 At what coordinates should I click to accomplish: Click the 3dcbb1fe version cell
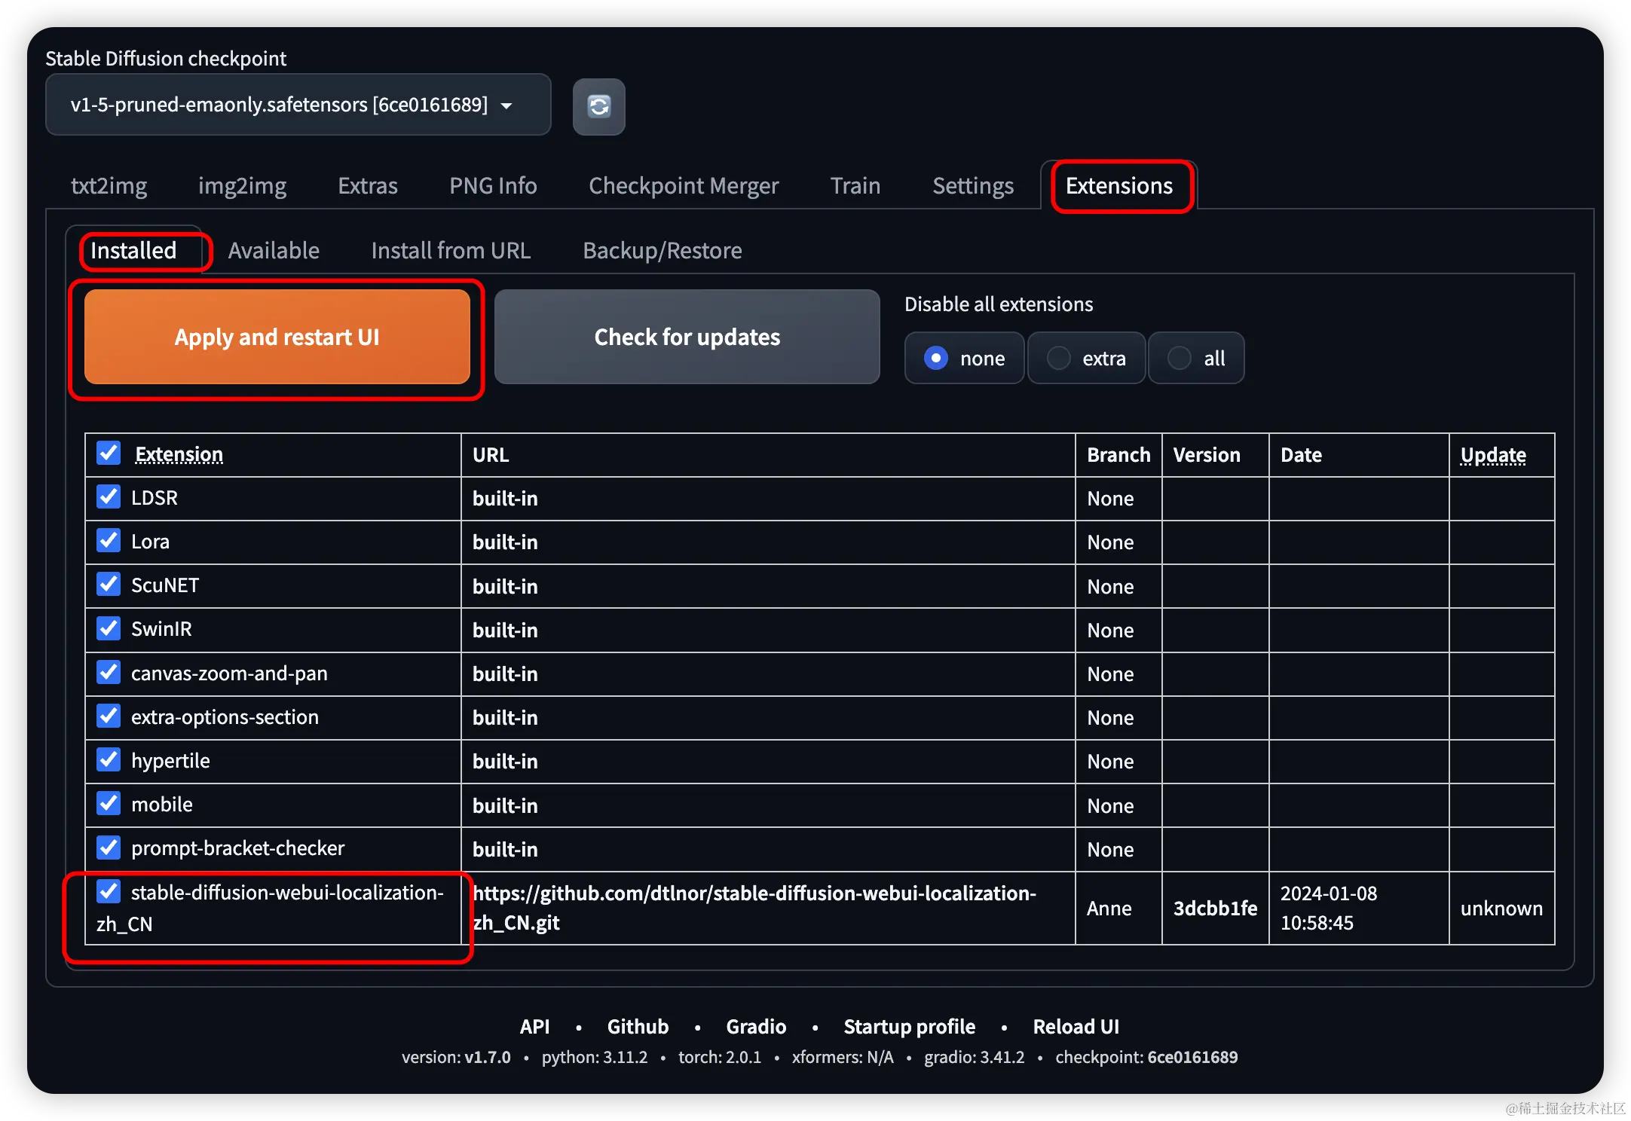coord(1215,908)
